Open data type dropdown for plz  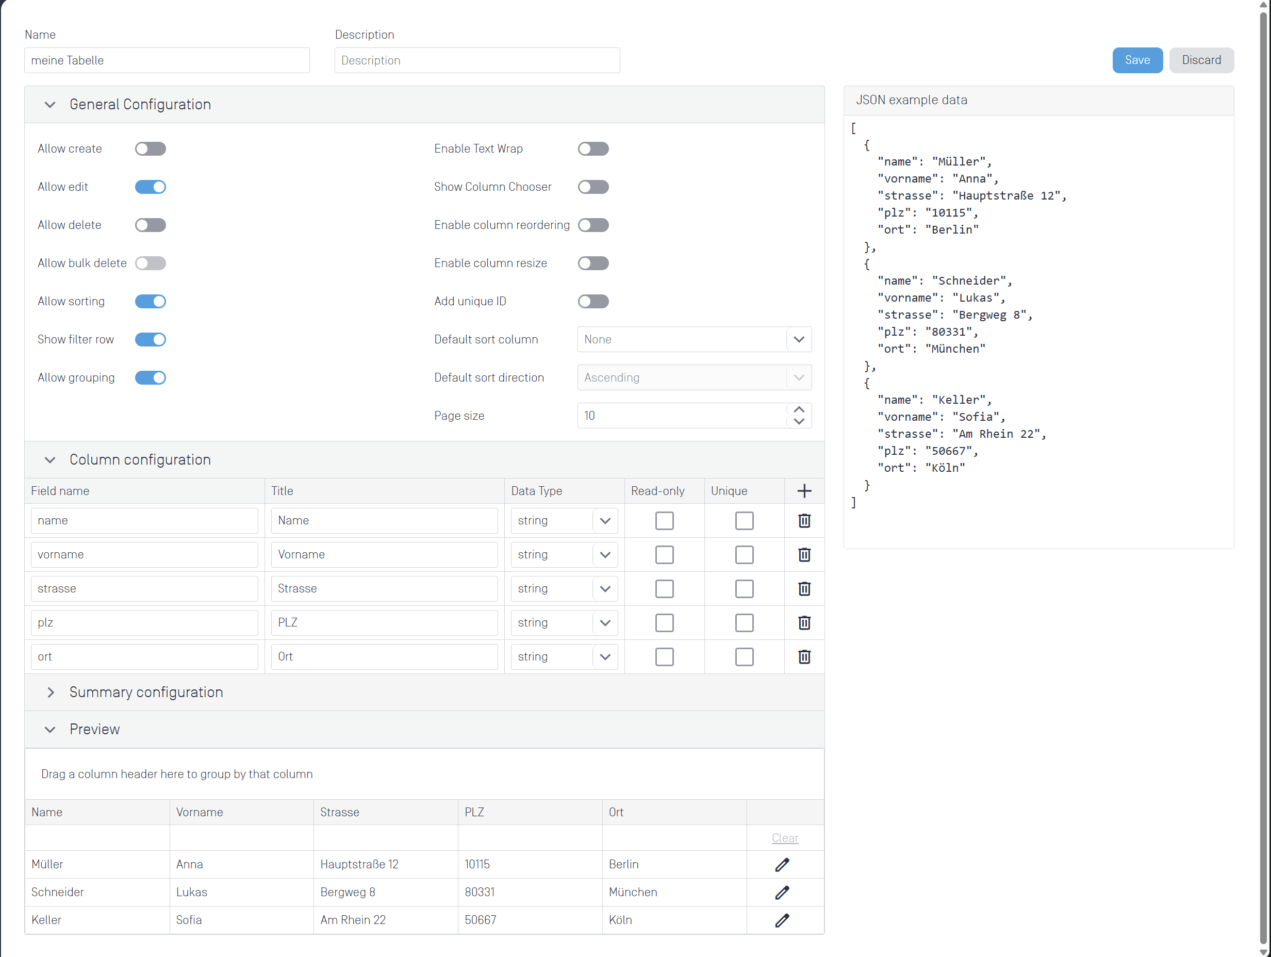coord(604,622)
